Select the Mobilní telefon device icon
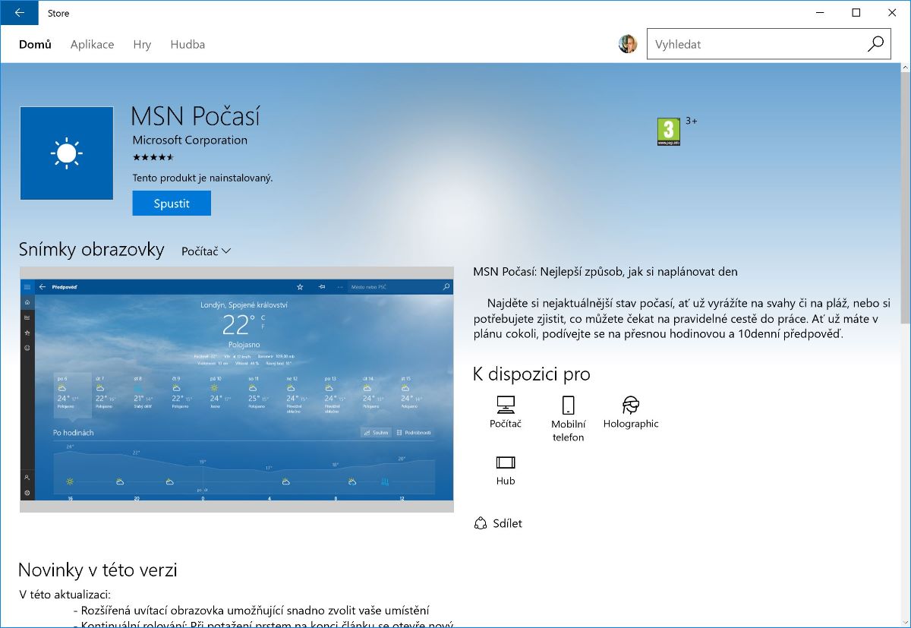The width and height of the screenshot is (911, 628). (568, 405)
